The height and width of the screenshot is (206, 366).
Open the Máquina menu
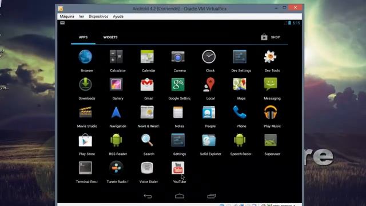[67, 17]
